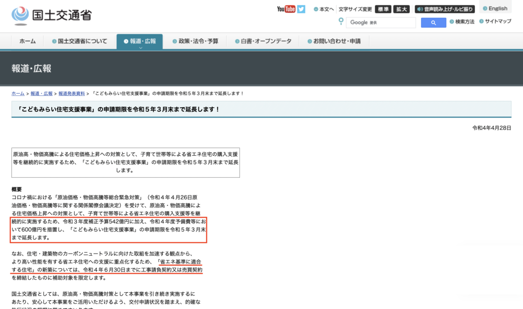The image size is (523, 309).
Task: Open the Twitter bird icon
Action: point(301,9)
